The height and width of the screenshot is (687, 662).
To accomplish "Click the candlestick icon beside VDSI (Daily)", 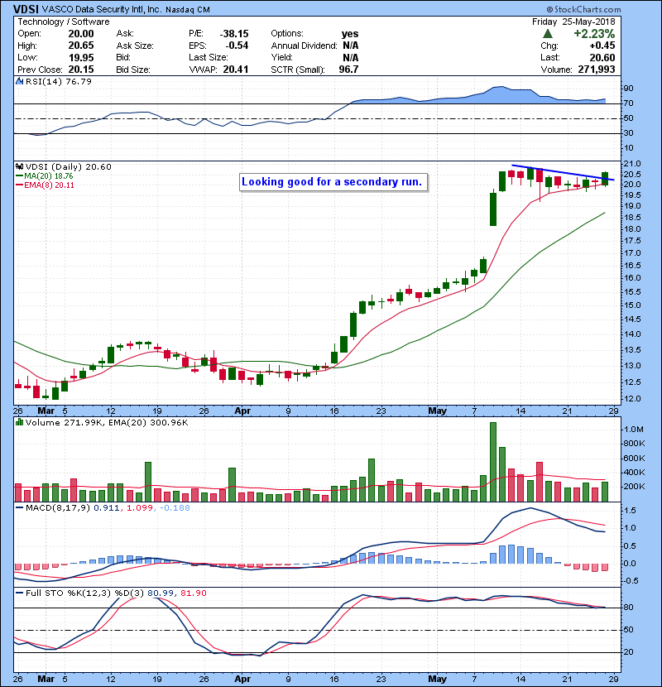I will (x=19, y=166).
